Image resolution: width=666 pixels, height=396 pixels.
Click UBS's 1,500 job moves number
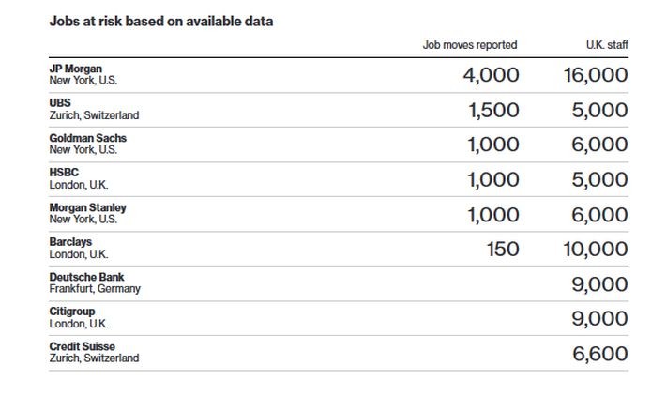[493, 110]
